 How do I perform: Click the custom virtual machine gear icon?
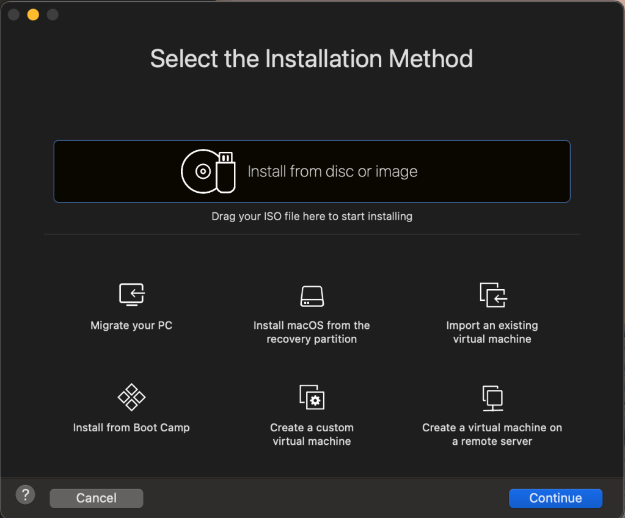click(x=312, y=397)
